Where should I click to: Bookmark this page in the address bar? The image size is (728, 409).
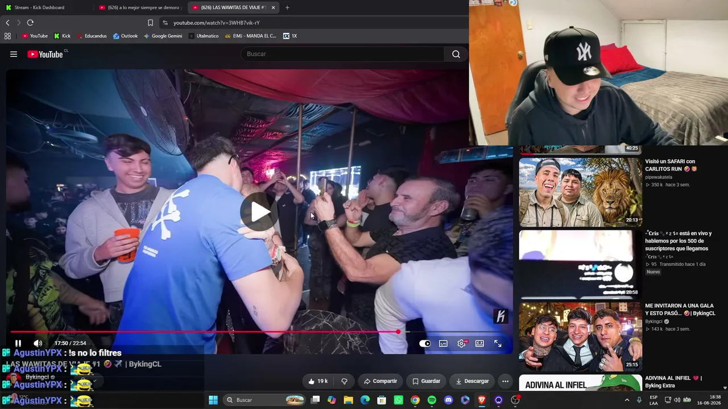pyautogui.click(x=150, y=23)
